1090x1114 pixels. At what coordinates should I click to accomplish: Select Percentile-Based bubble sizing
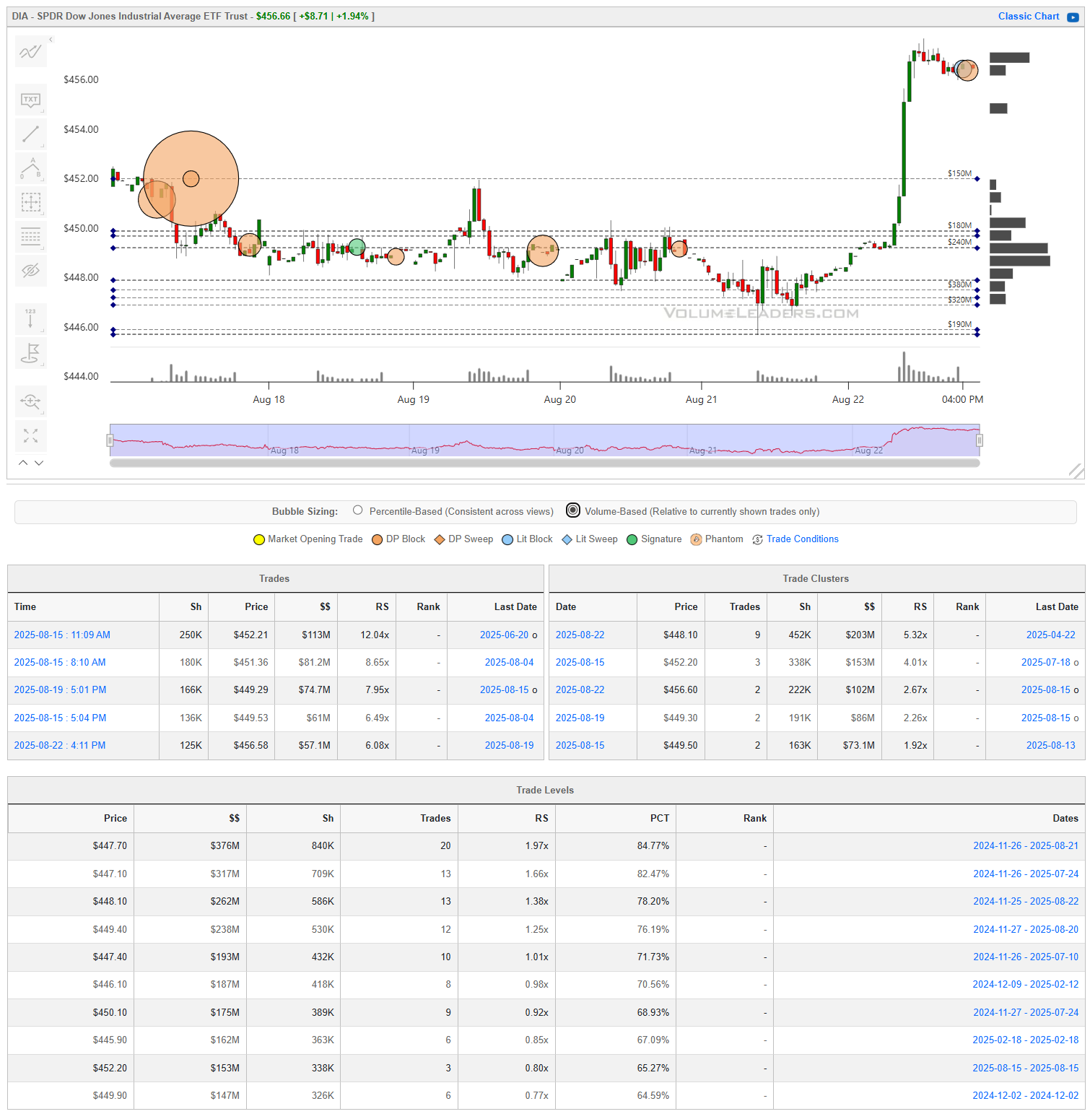[x=357, y=510]
